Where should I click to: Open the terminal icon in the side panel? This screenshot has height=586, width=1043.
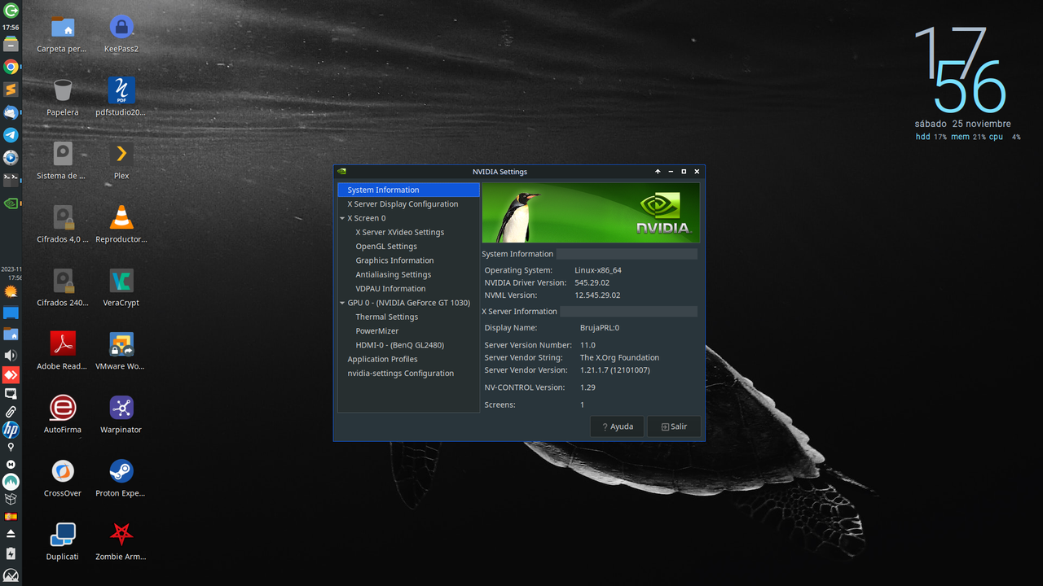pos(11,180)
